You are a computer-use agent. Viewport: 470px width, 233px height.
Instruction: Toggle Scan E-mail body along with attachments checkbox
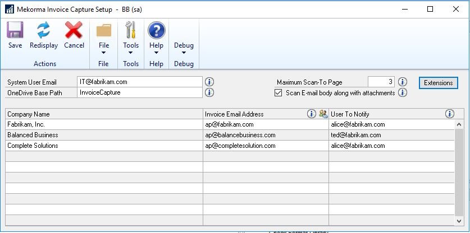coord(278,93)
